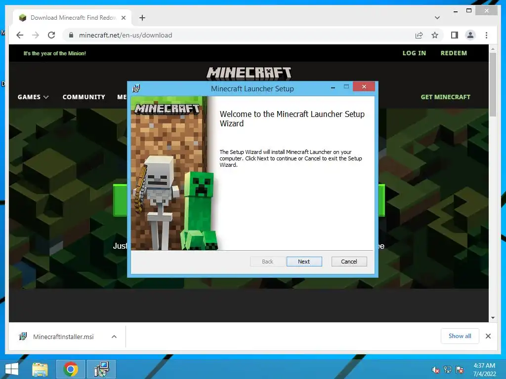Open File Explorer from the taskbar
Image resolution: width=506 pixels, height=379 pixels.
40,369
